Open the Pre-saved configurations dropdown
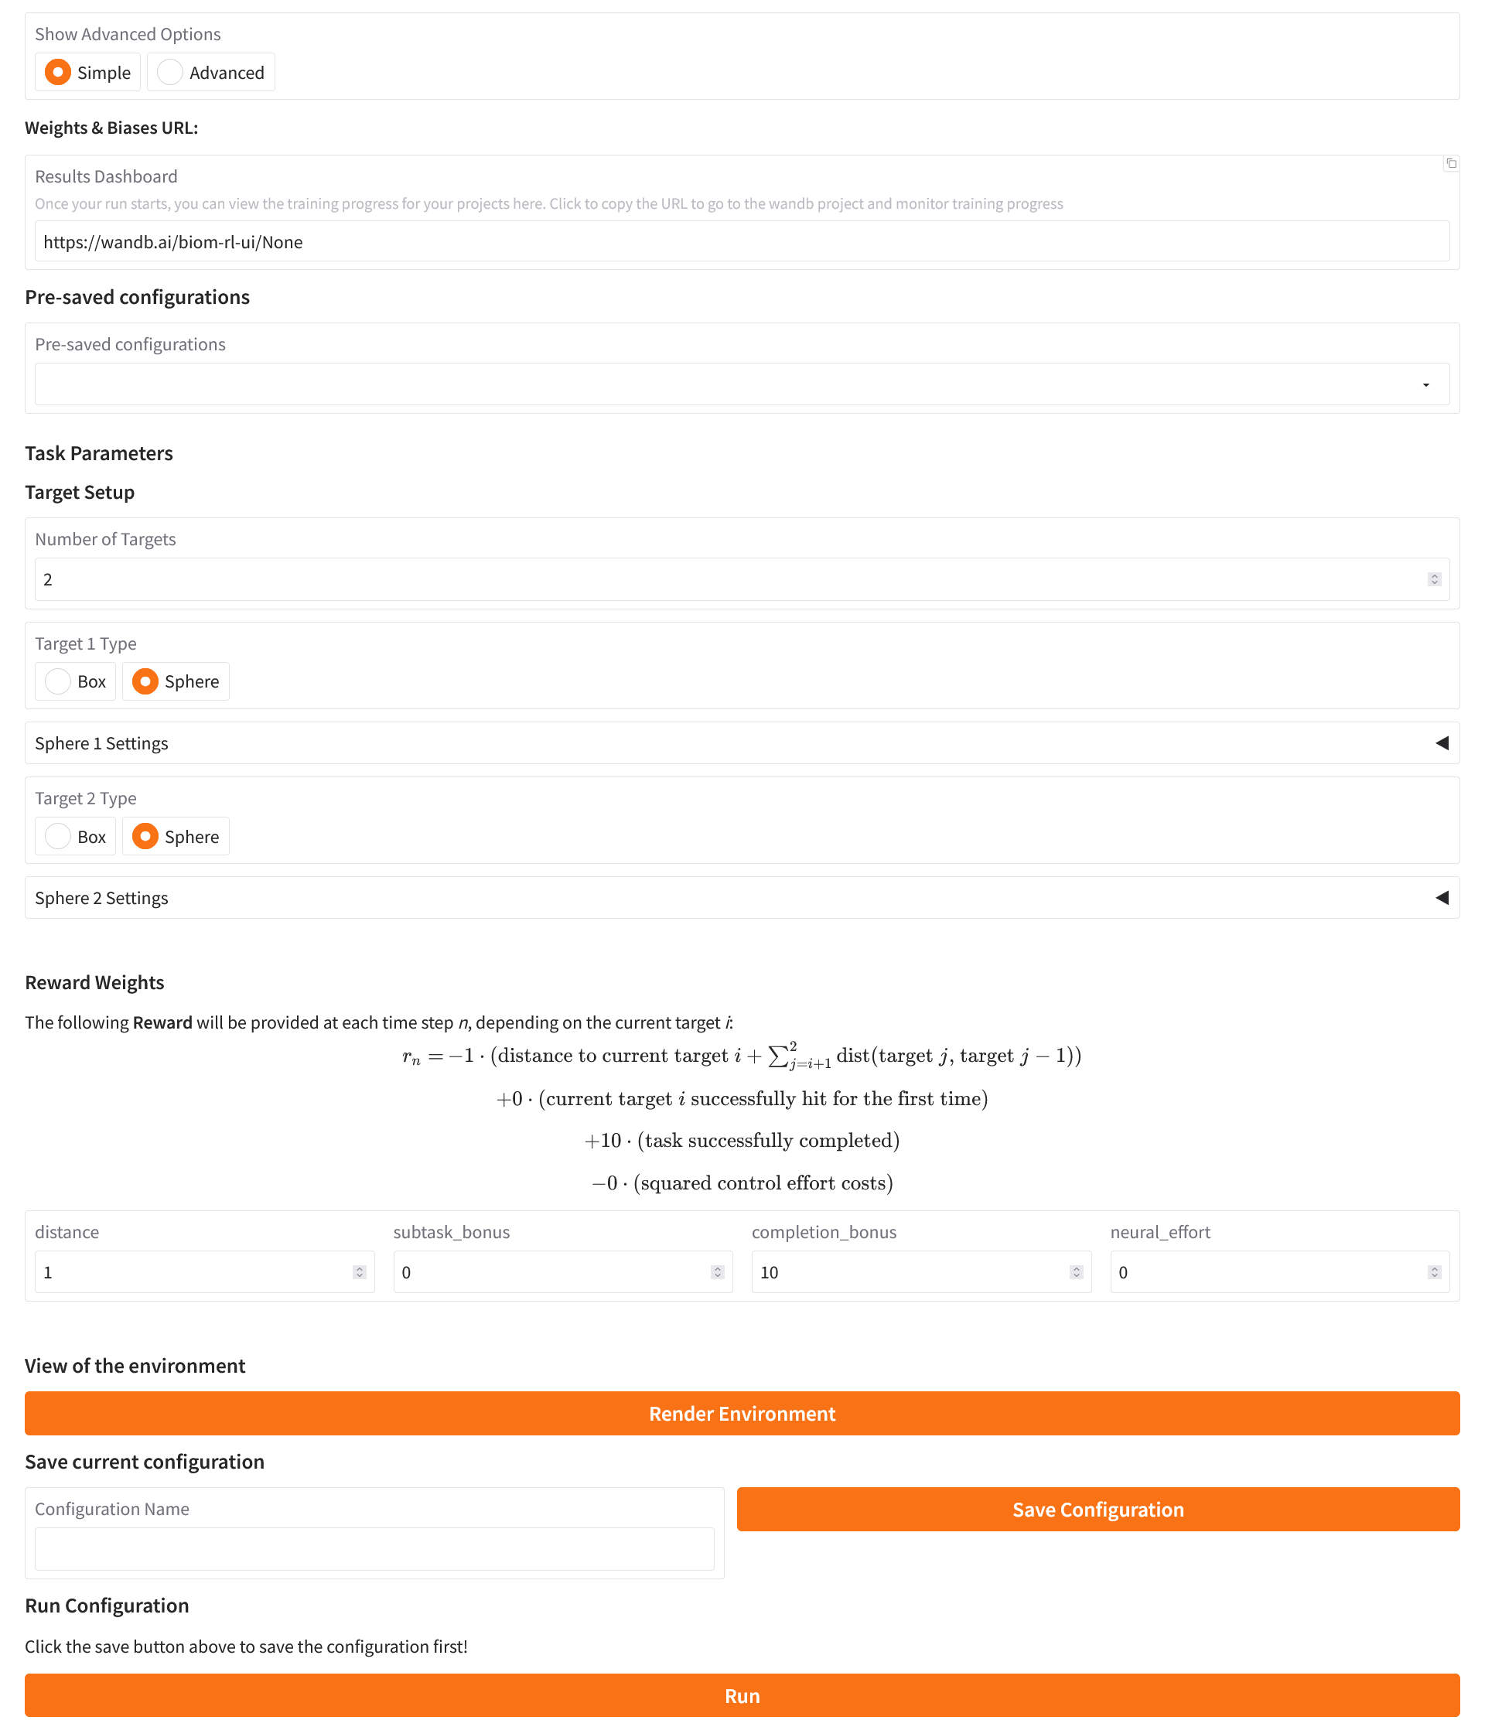The image size is (1485, 1720). tap(741, 384)
